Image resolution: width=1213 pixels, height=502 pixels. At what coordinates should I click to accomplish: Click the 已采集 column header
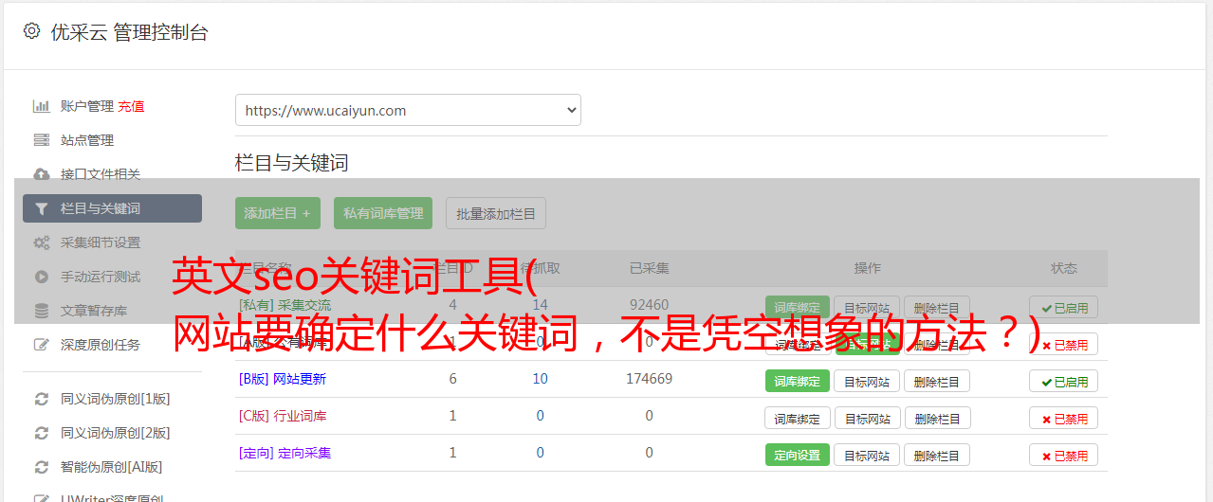649,268
